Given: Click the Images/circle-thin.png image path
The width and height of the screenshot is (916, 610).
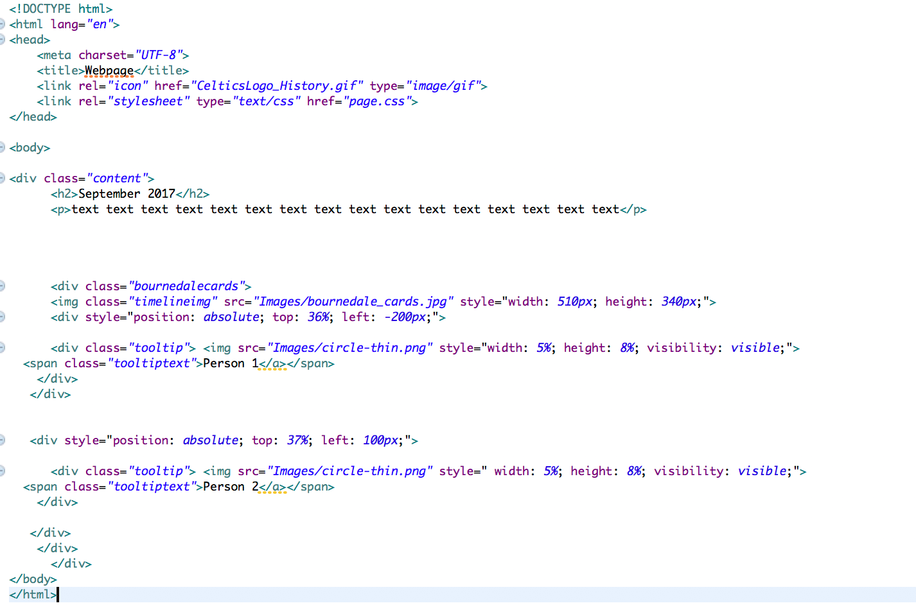Looking at the screenshot, I should pos(350,347).
